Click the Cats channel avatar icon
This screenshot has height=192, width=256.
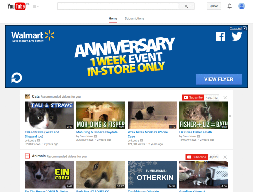click(27, 96)
